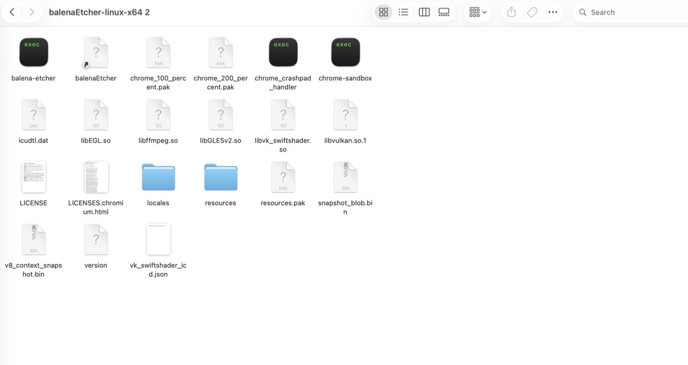Select the locales folder icon
This screenshot has height=365, width=688.
tap(158, 177)
